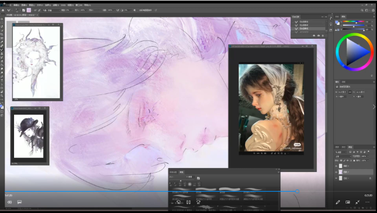Image resolution: width=377 pixels, height=213 pixels.
Task: Click the rainbow hue slider in Color panel
Action: [x=353, y=22]
